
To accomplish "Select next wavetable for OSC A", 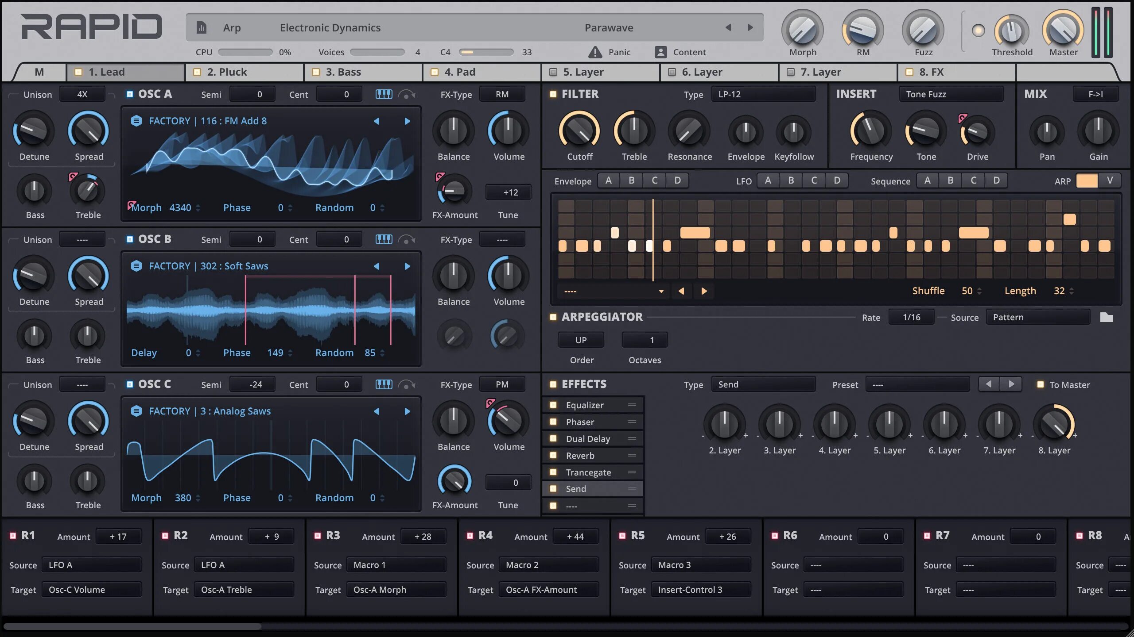I will (x=407, y=121).
